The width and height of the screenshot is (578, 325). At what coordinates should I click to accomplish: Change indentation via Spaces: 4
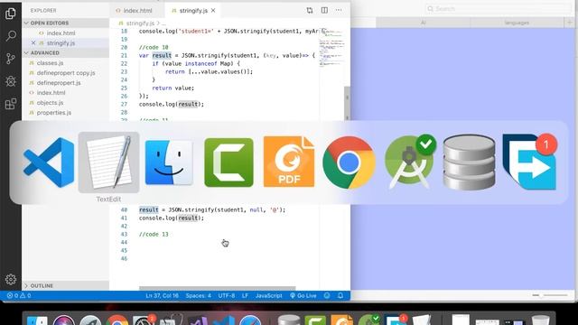[x=199, y=295]
